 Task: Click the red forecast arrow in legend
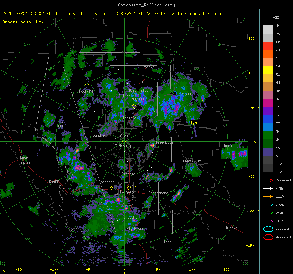[x=268, y=180]
